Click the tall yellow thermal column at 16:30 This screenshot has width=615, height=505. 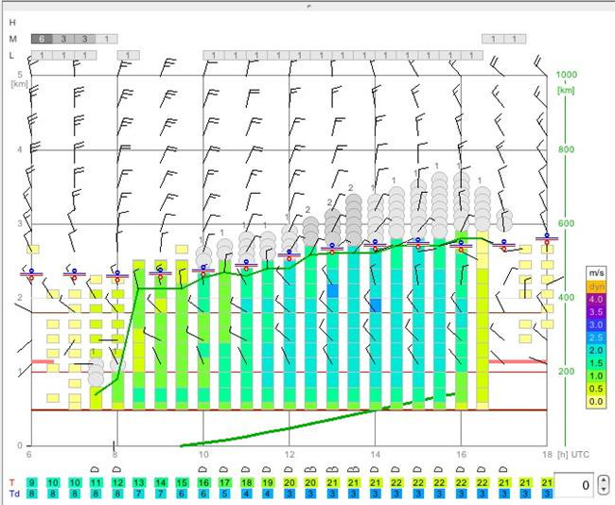(483, 321)
